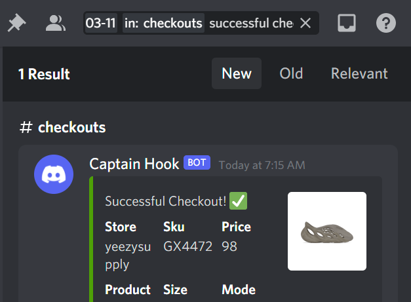Click the green checkmark emoji
The width and height of the screenshot is (411, 302).
point(238,201)
